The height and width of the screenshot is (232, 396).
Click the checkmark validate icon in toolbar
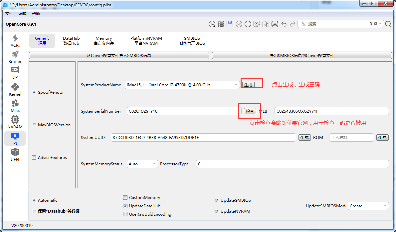click(239, 24)
